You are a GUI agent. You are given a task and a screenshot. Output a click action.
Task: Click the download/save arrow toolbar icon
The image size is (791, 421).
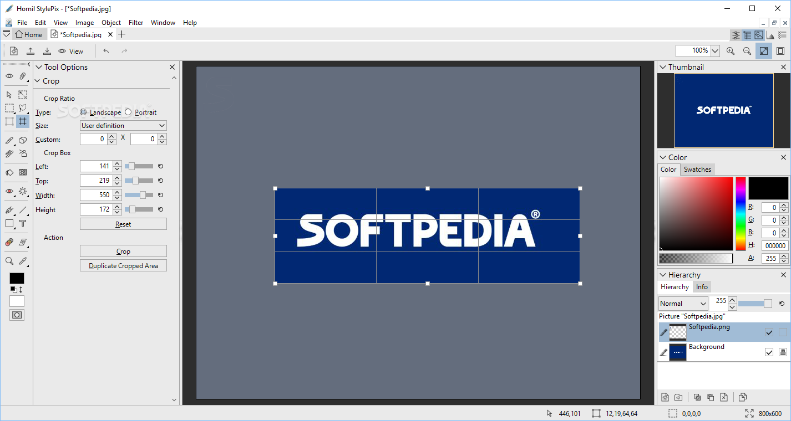(x=47, y=51)
